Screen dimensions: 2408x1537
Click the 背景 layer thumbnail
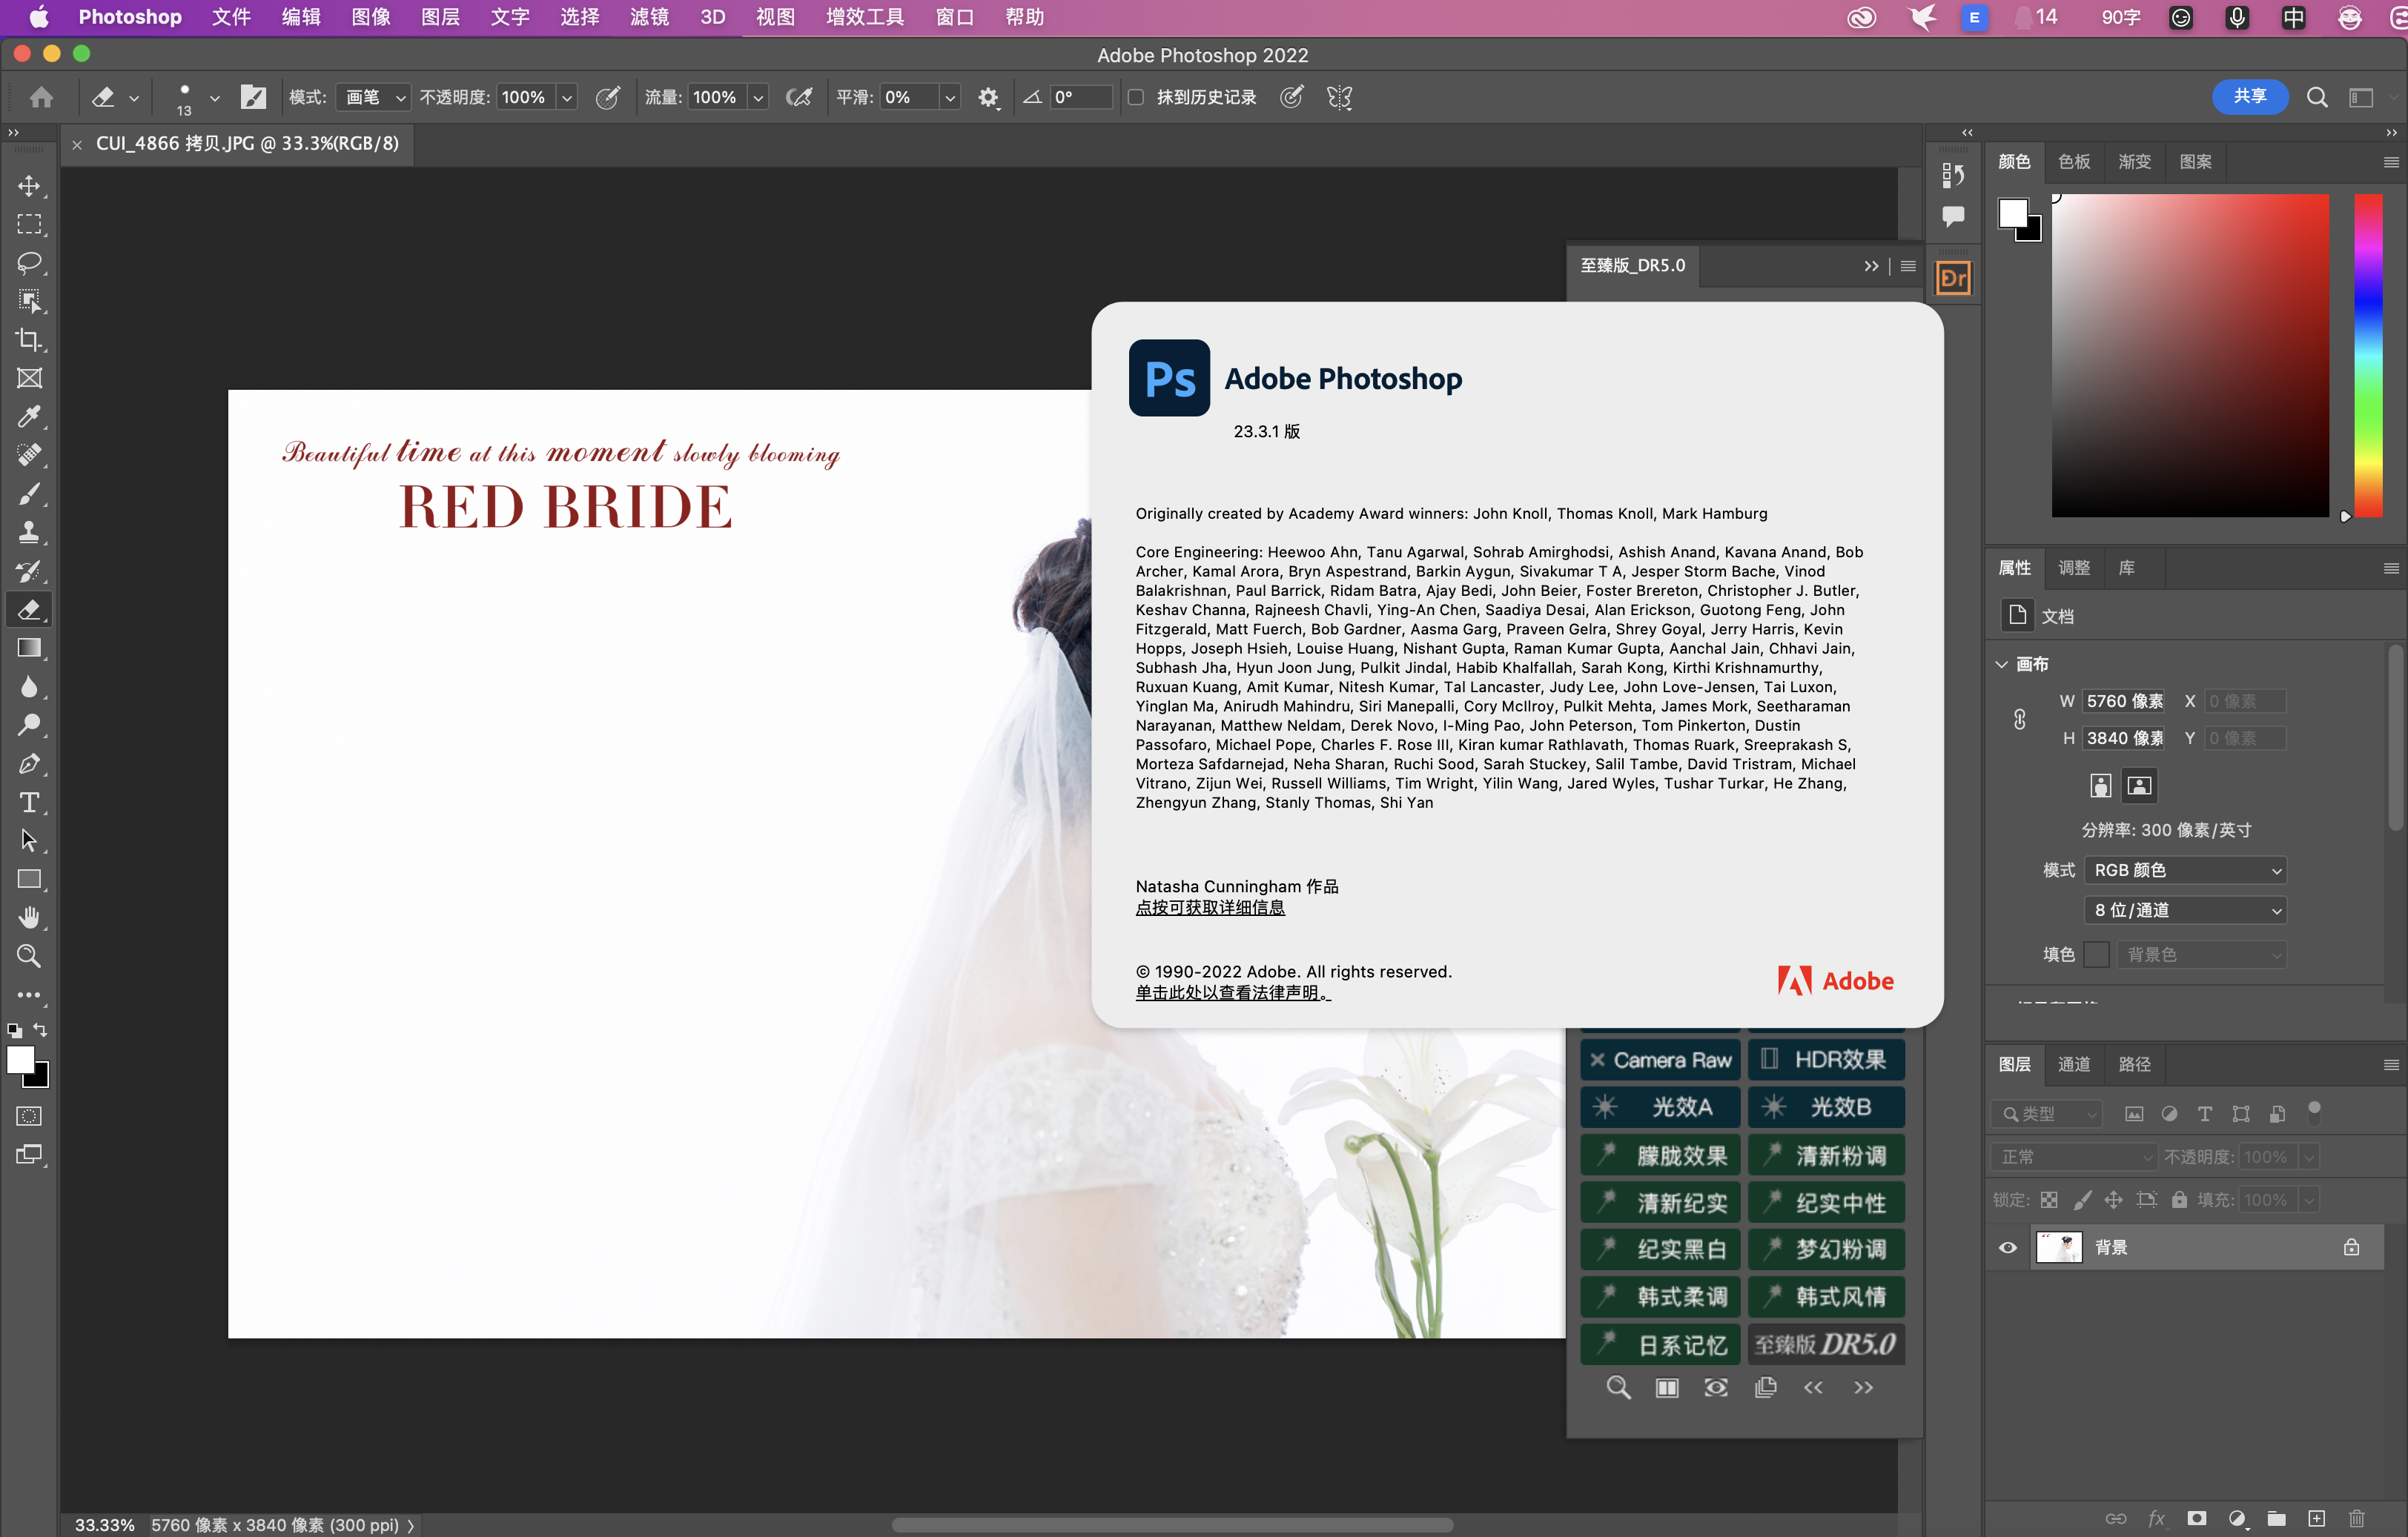pos(2059,1246)
